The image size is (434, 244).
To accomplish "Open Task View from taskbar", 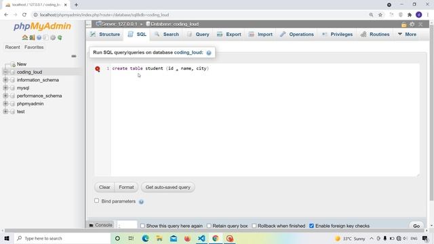I will [x=131, y=238].
